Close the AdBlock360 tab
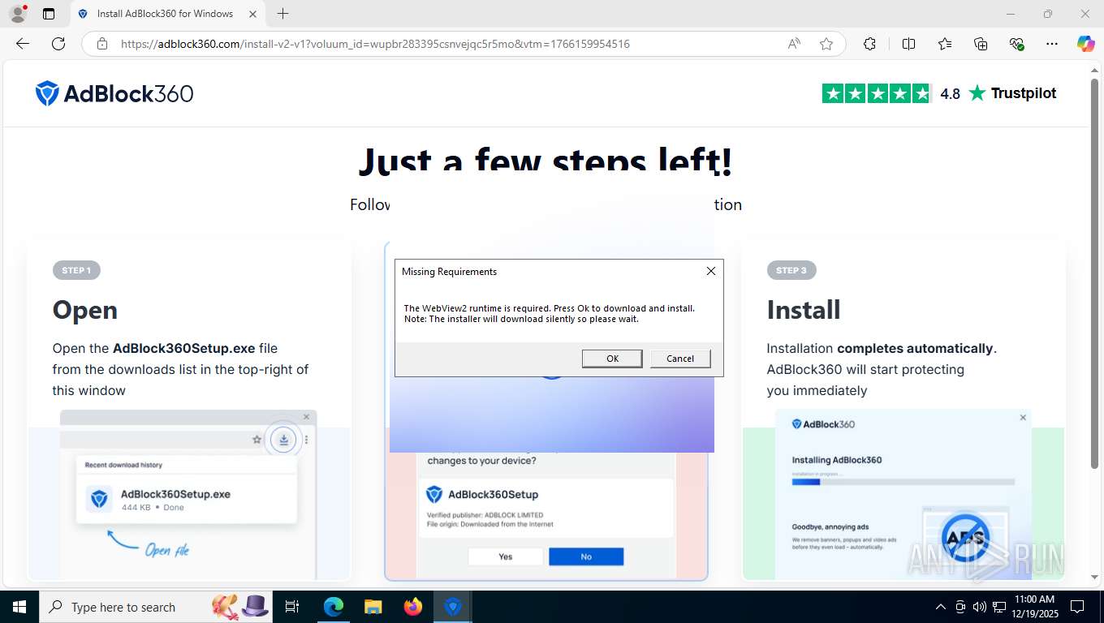Image resolution: width=1104 pixels, height=623 pixels. (x=252, y=14)
